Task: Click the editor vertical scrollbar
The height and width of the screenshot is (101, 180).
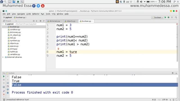Action: click(177, 43)
